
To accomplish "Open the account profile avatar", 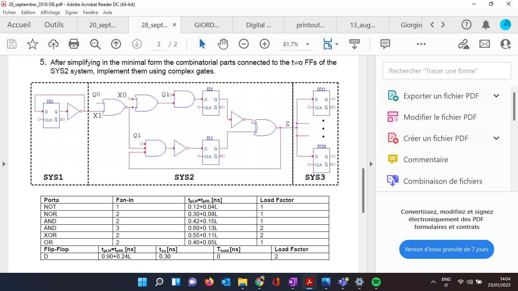I will [505, 25].
